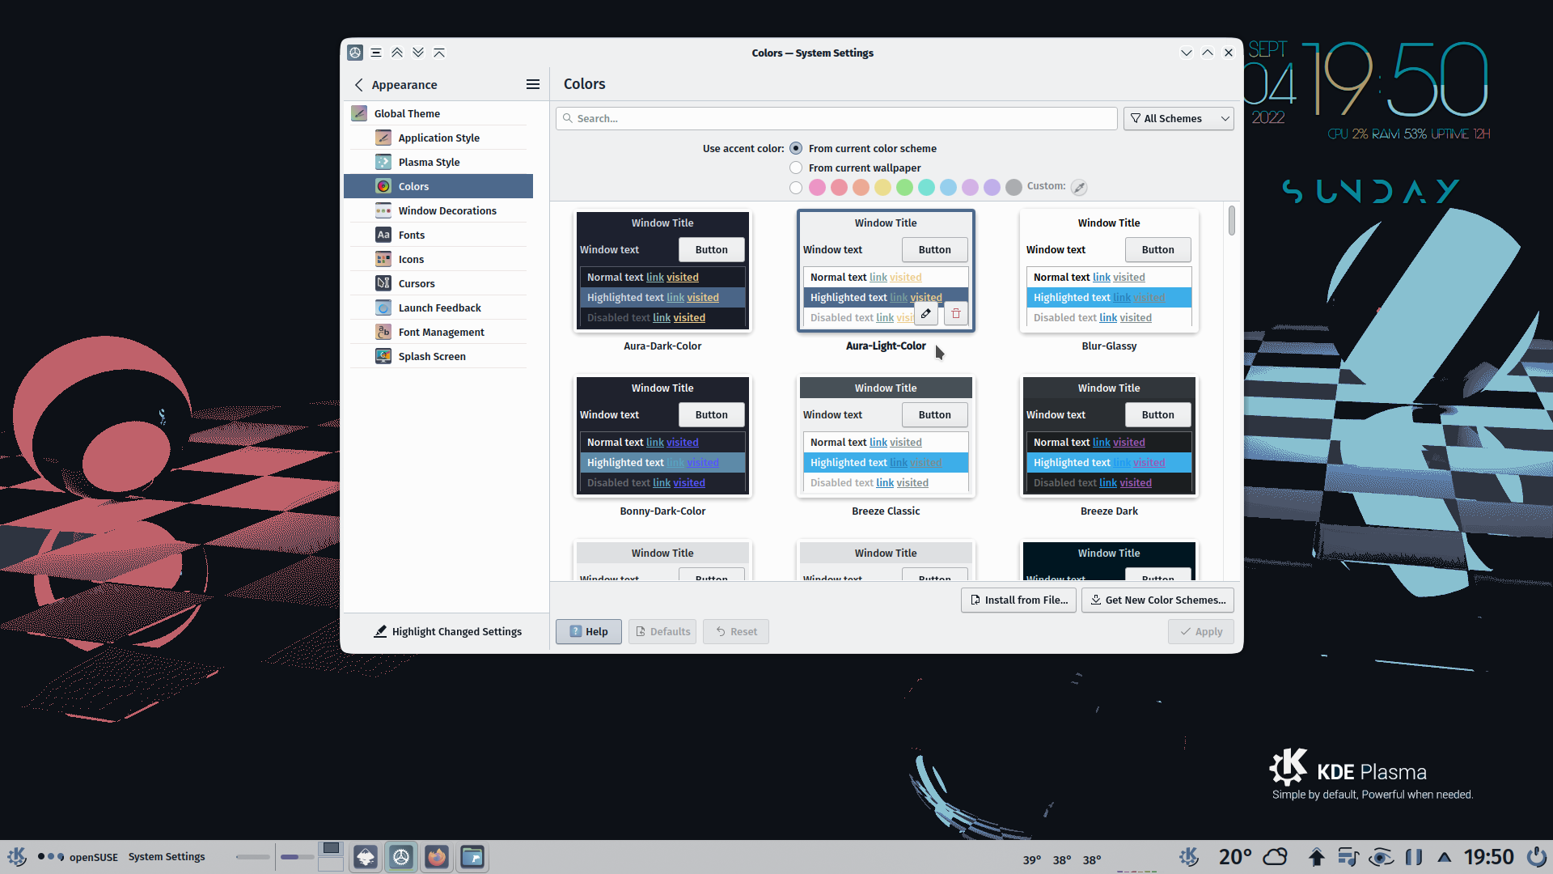Choose the yellow accent color swatch

pos(883,188)
